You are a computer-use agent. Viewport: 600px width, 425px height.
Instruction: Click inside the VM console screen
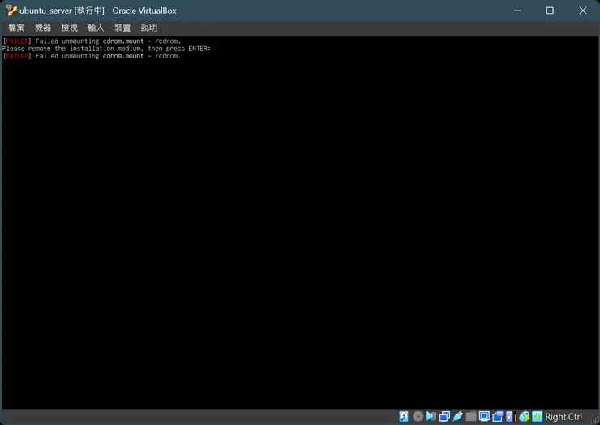pos(300,223)
